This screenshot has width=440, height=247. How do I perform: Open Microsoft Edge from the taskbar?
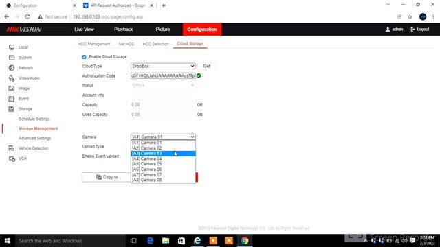[x=150, y=241]
